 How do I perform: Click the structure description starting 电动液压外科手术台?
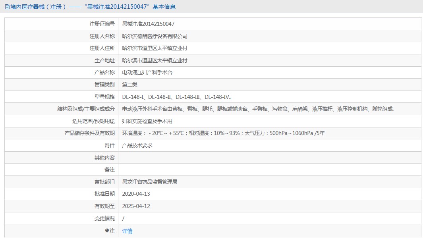click(259, 109)
